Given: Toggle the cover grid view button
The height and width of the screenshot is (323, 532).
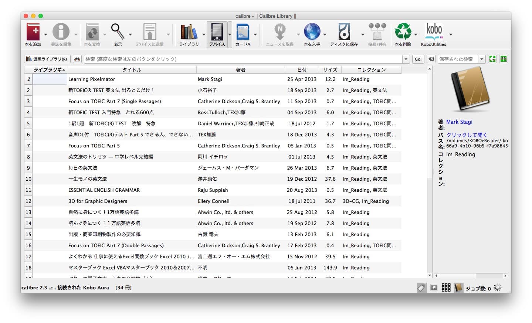Looking at the screenshot, I should tap(446, 288).
